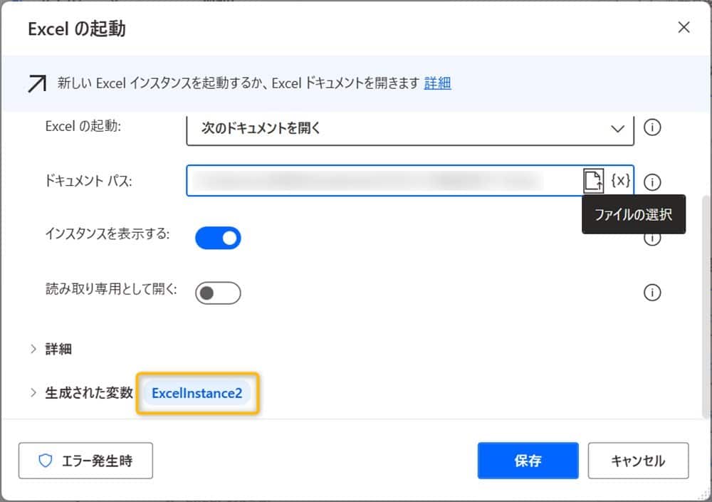The image size is (712, 502).
Task: Click the 保存 button
Action: tap(528, 461)
